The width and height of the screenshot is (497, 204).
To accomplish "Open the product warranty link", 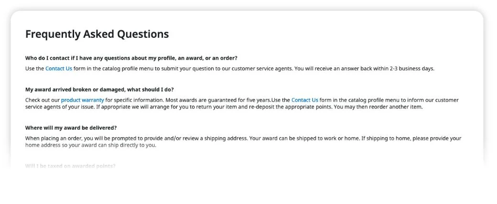I will pyautogui.click(x=82, y=100).
